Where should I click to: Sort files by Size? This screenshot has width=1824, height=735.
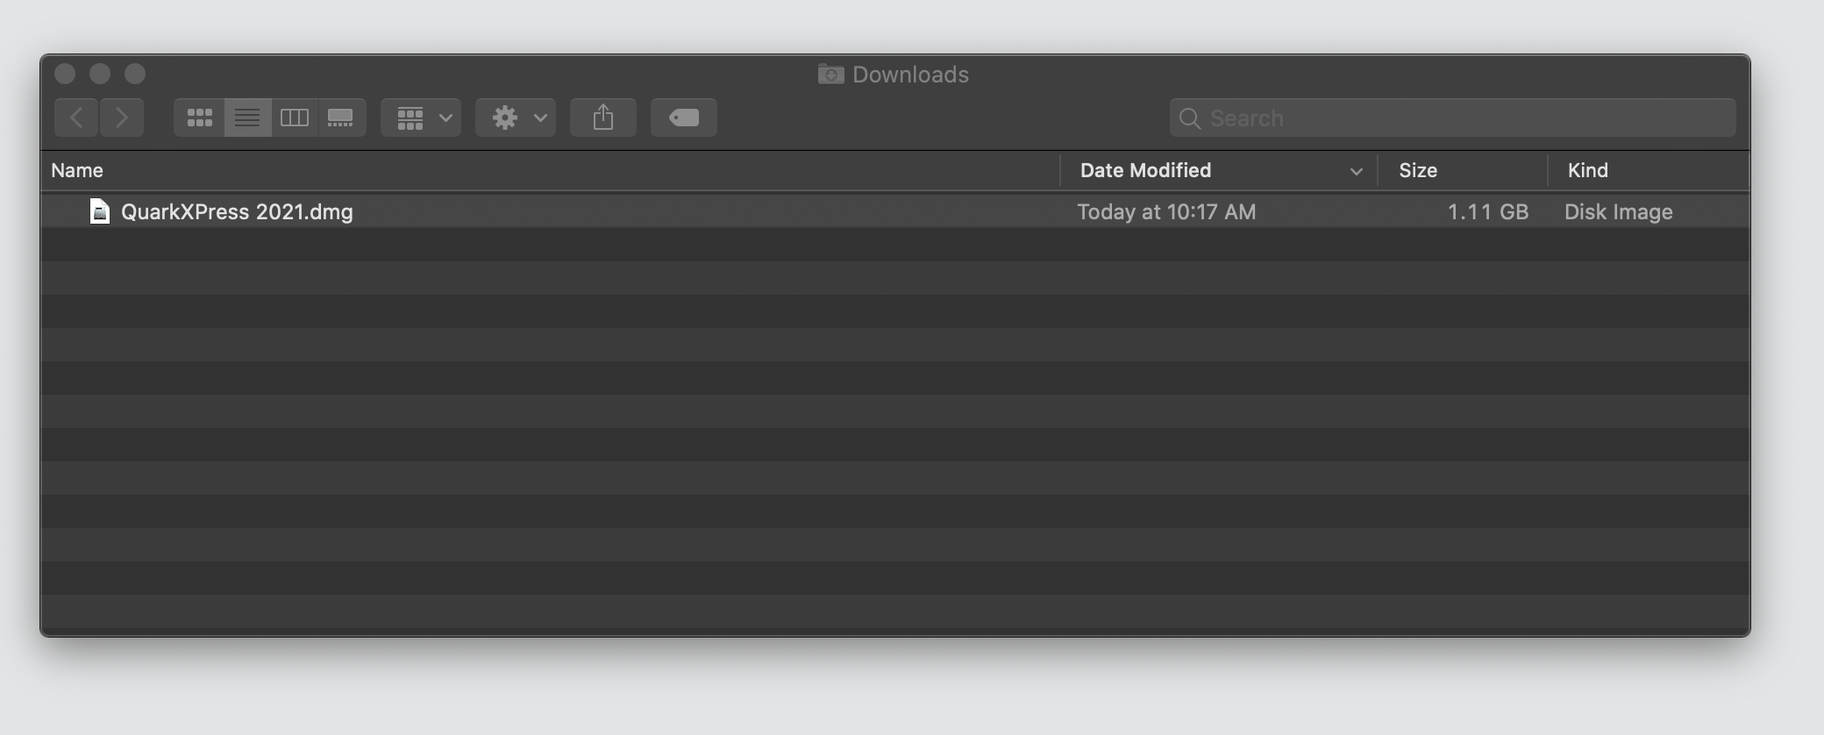click(x=1418, y=170)
